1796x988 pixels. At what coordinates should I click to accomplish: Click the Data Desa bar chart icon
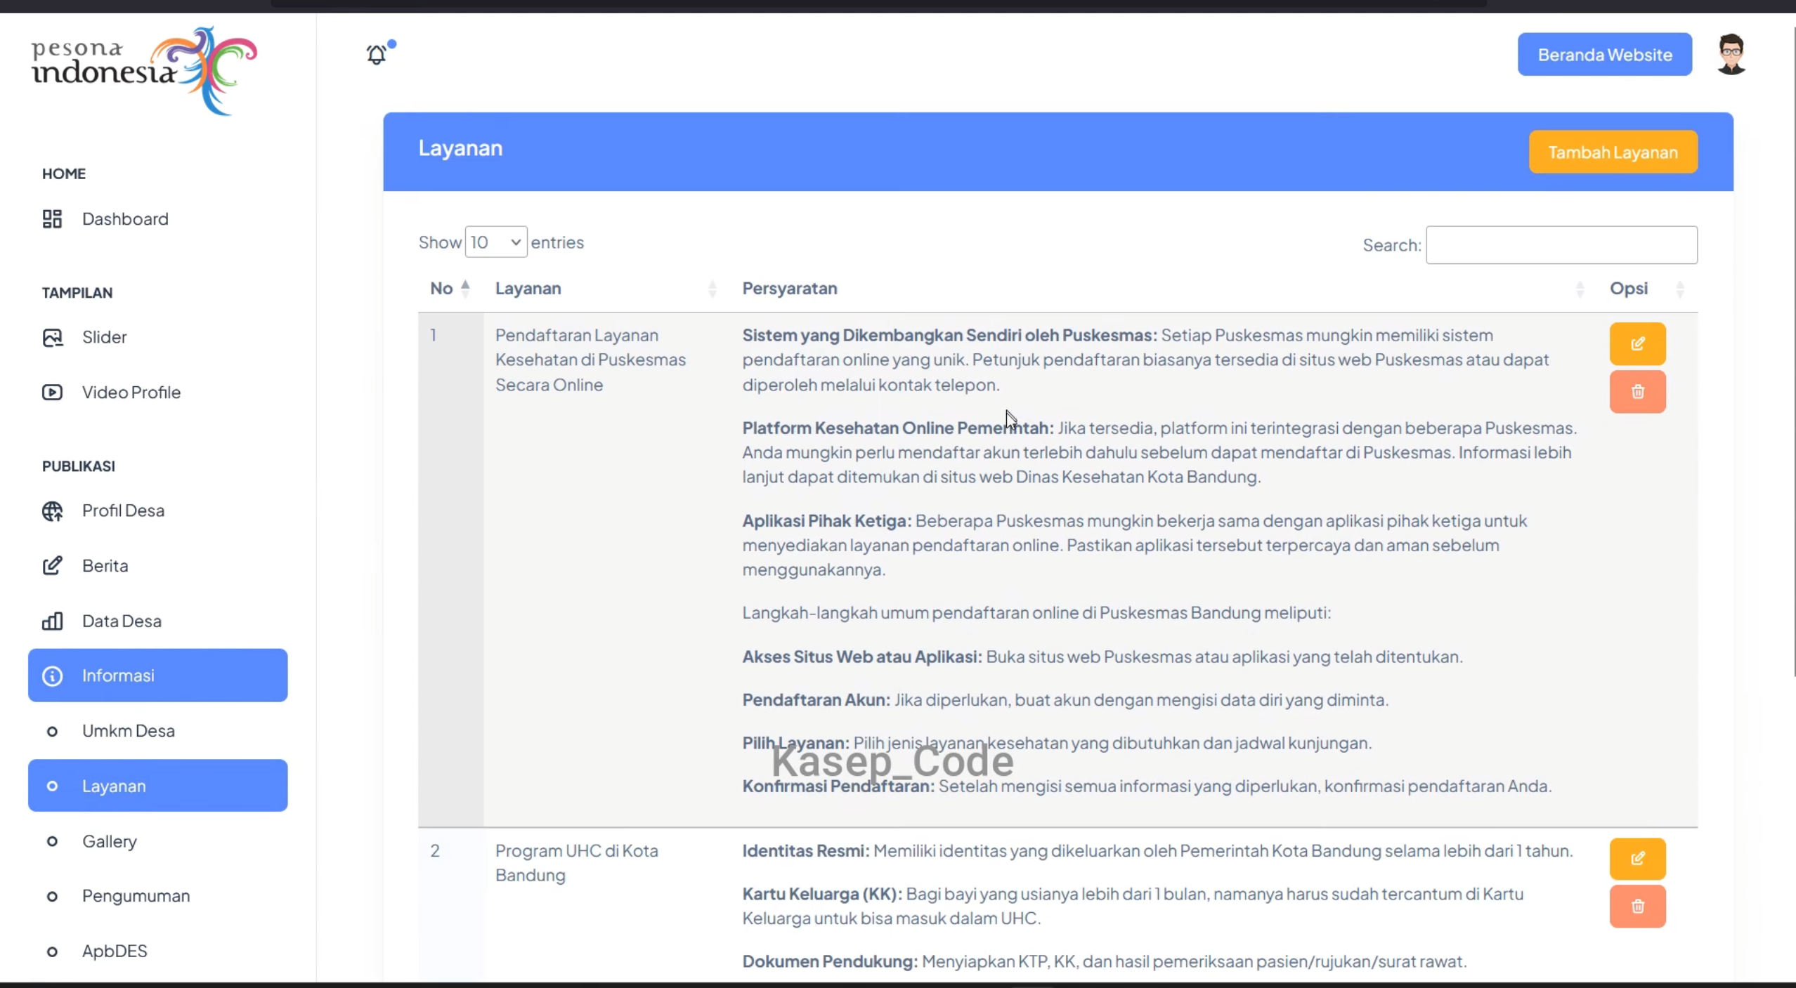tap(52, 621)
